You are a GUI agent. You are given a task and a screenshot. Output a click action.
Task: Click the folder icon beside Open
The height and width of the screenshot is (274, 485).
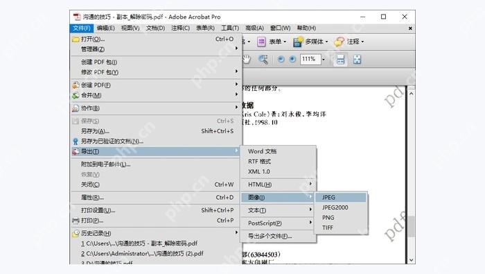click(x=76, y=40)
